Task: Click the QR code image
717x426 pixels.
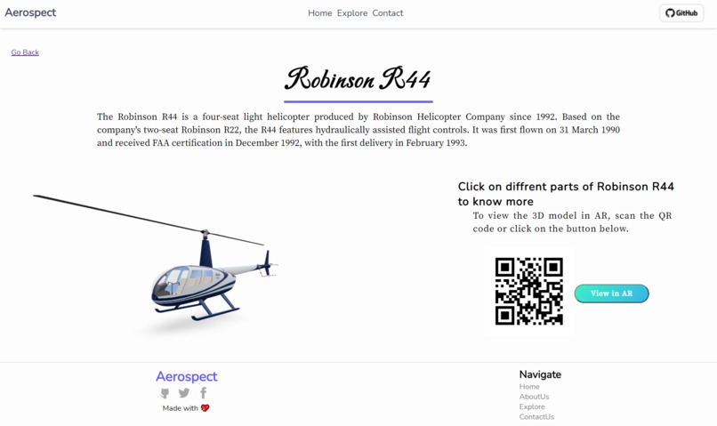Action: (x=529, y=292)
